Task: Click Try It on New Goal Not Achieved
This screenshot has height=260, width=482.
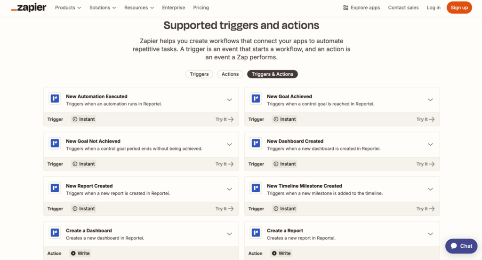Action: point(225,164)
